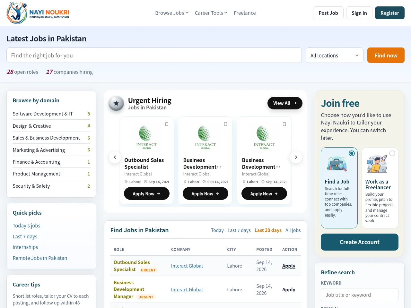Click the Create Account button

click(360, 242)
